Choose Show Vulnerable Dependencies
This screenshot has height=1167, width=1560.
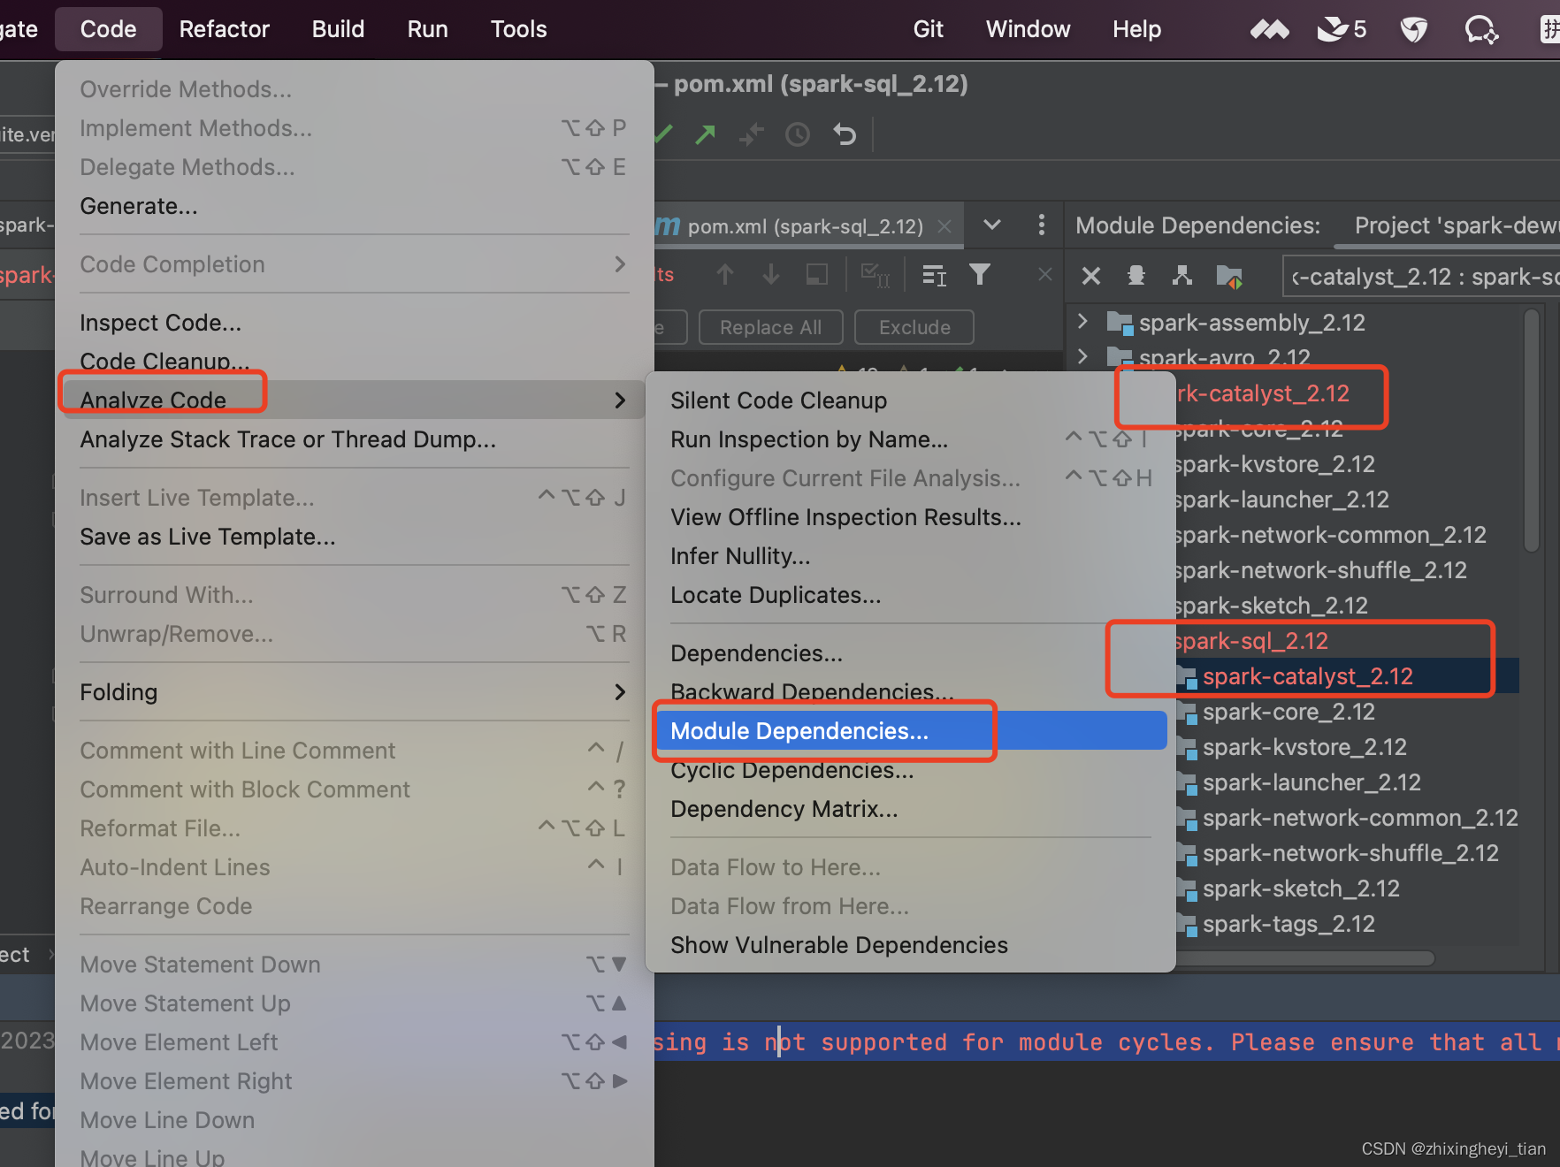[911, 945]
